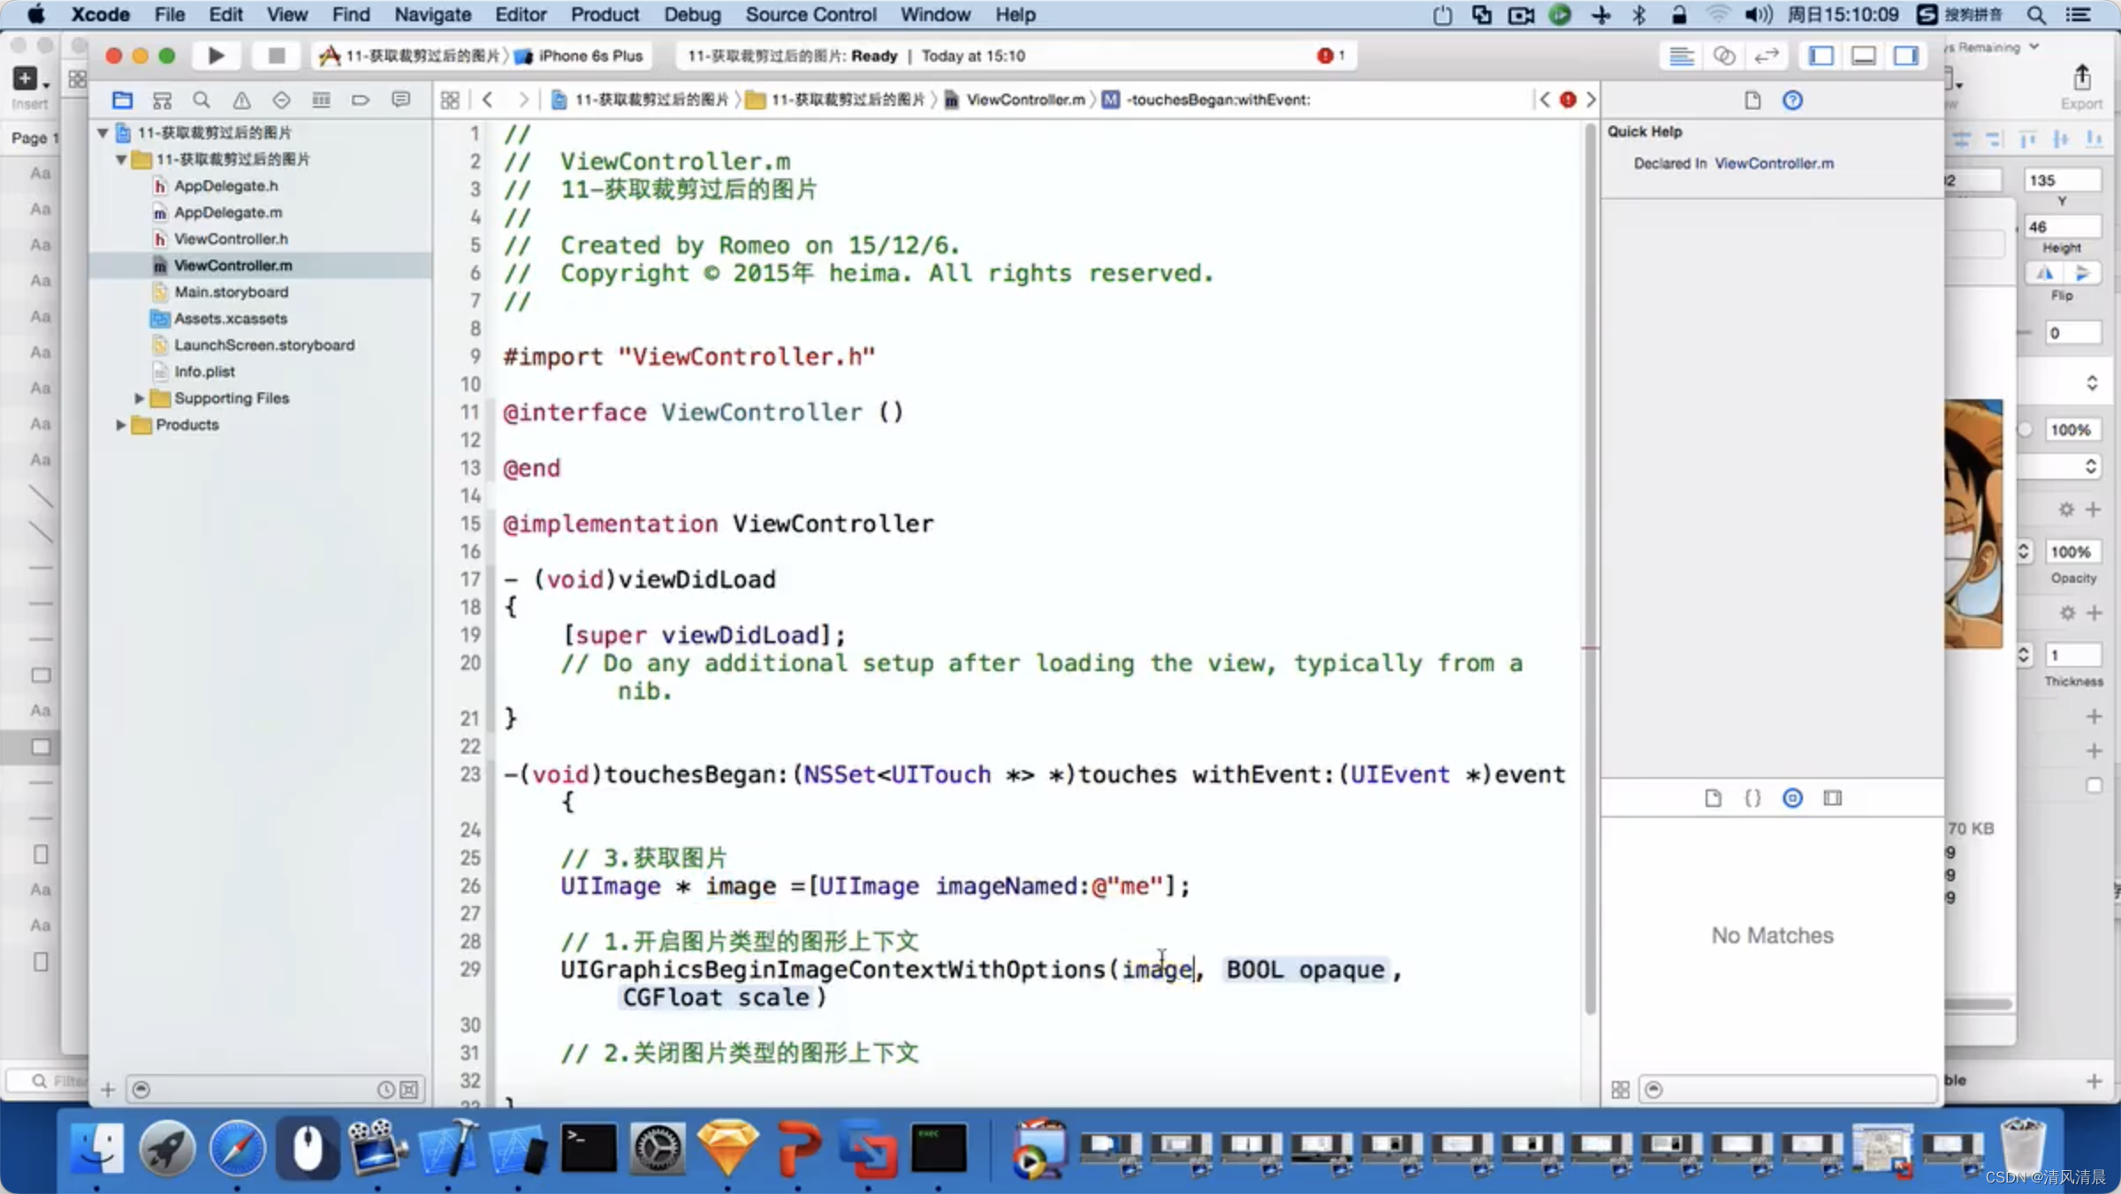
Task: Click the Run button to build project
Action: coord(214,56)
